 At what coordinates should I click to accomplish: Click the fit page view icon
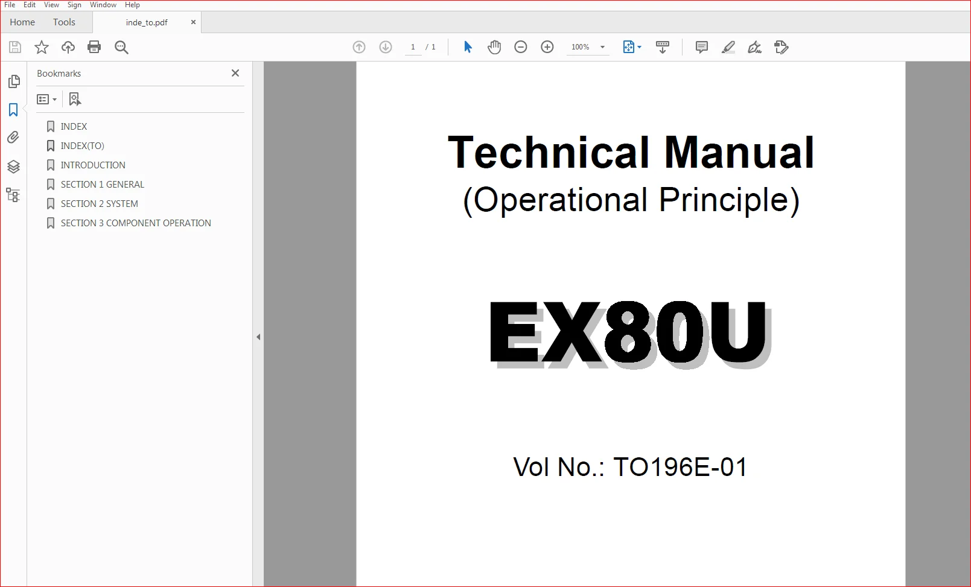[628, 47]
